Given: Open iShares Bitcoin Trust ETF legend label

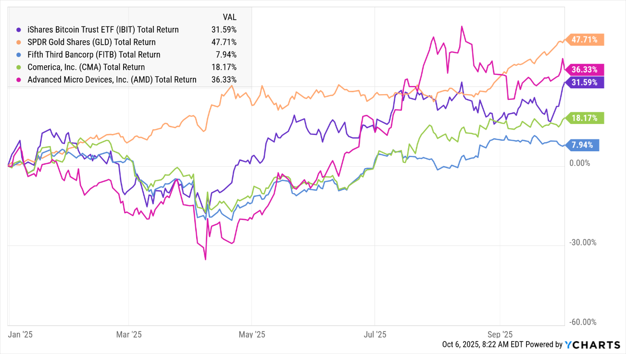Looking at the screenshot, I should pyautogui.click(x=103, y=30).
